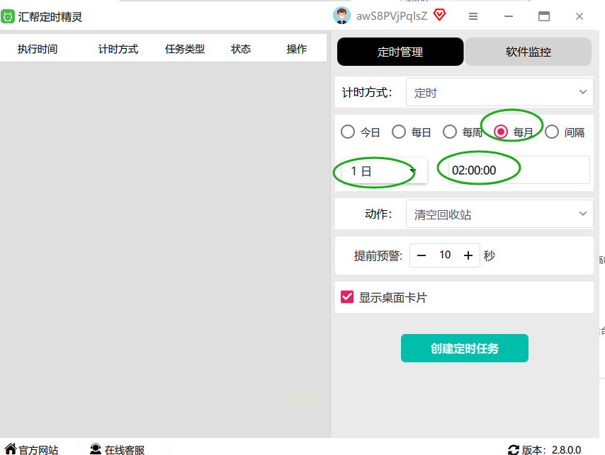Open the 1 日 day selector dropdown
The image size is (605, 455).
[384, 171]
